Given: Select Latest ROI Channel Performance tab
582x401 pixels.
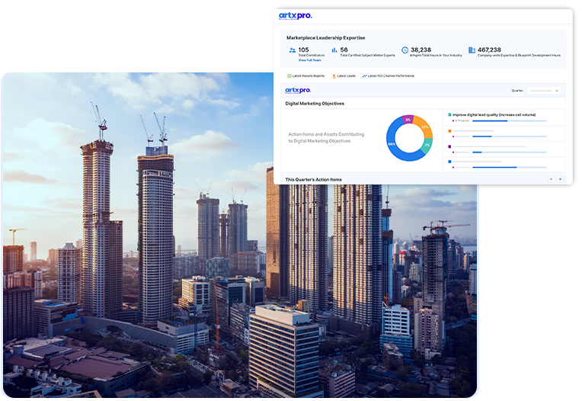Looking at the screenshot, I should [x=389, y=75].
